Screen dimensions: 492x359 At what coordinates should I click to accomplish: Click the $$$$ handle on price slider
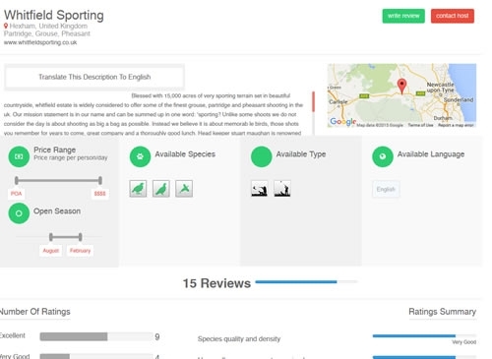click(100, 180)
